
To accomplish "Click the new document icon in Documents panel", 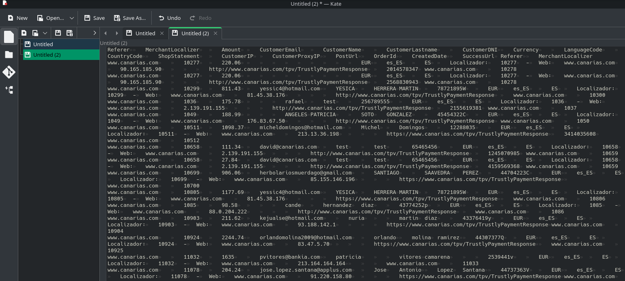I will coord(24,33).
